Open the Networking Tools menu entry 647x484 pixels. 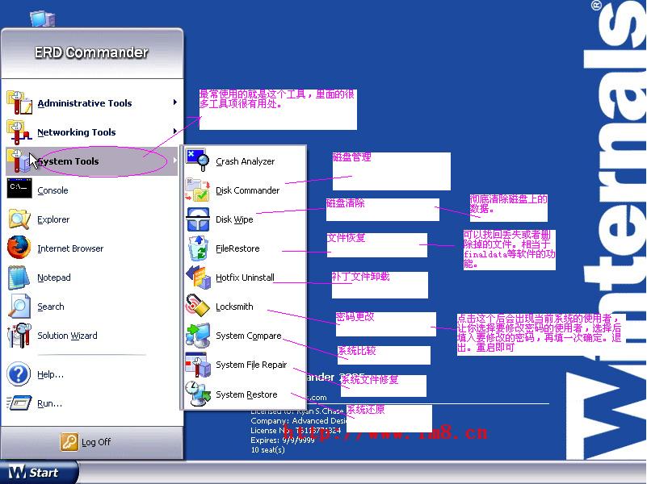tap(92, 132)
